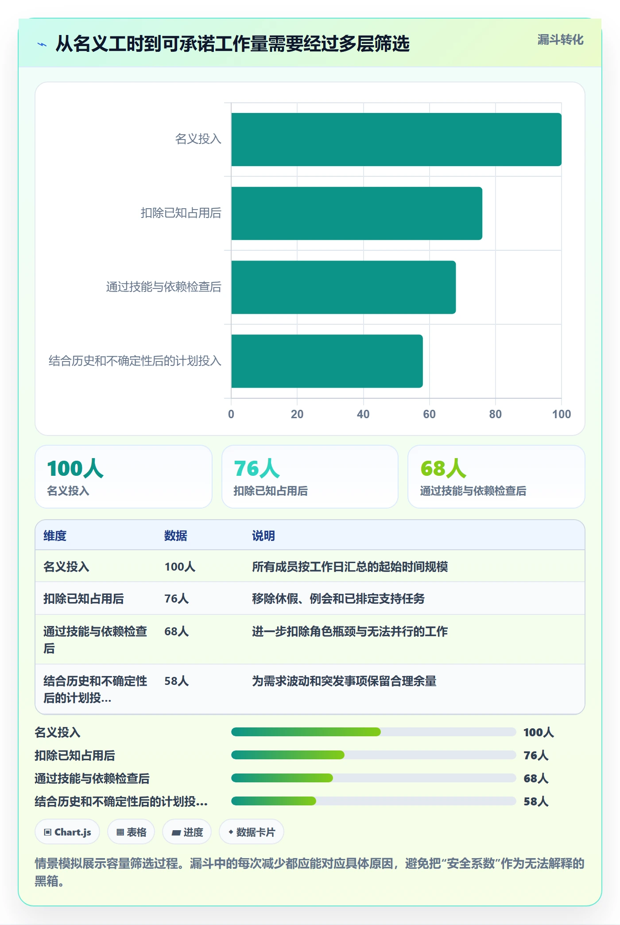This screenshot has width=620, height=925.
Task: Click the 名义投入 bar in the chart
Action: pyautogui.click(x=396, y=140)
